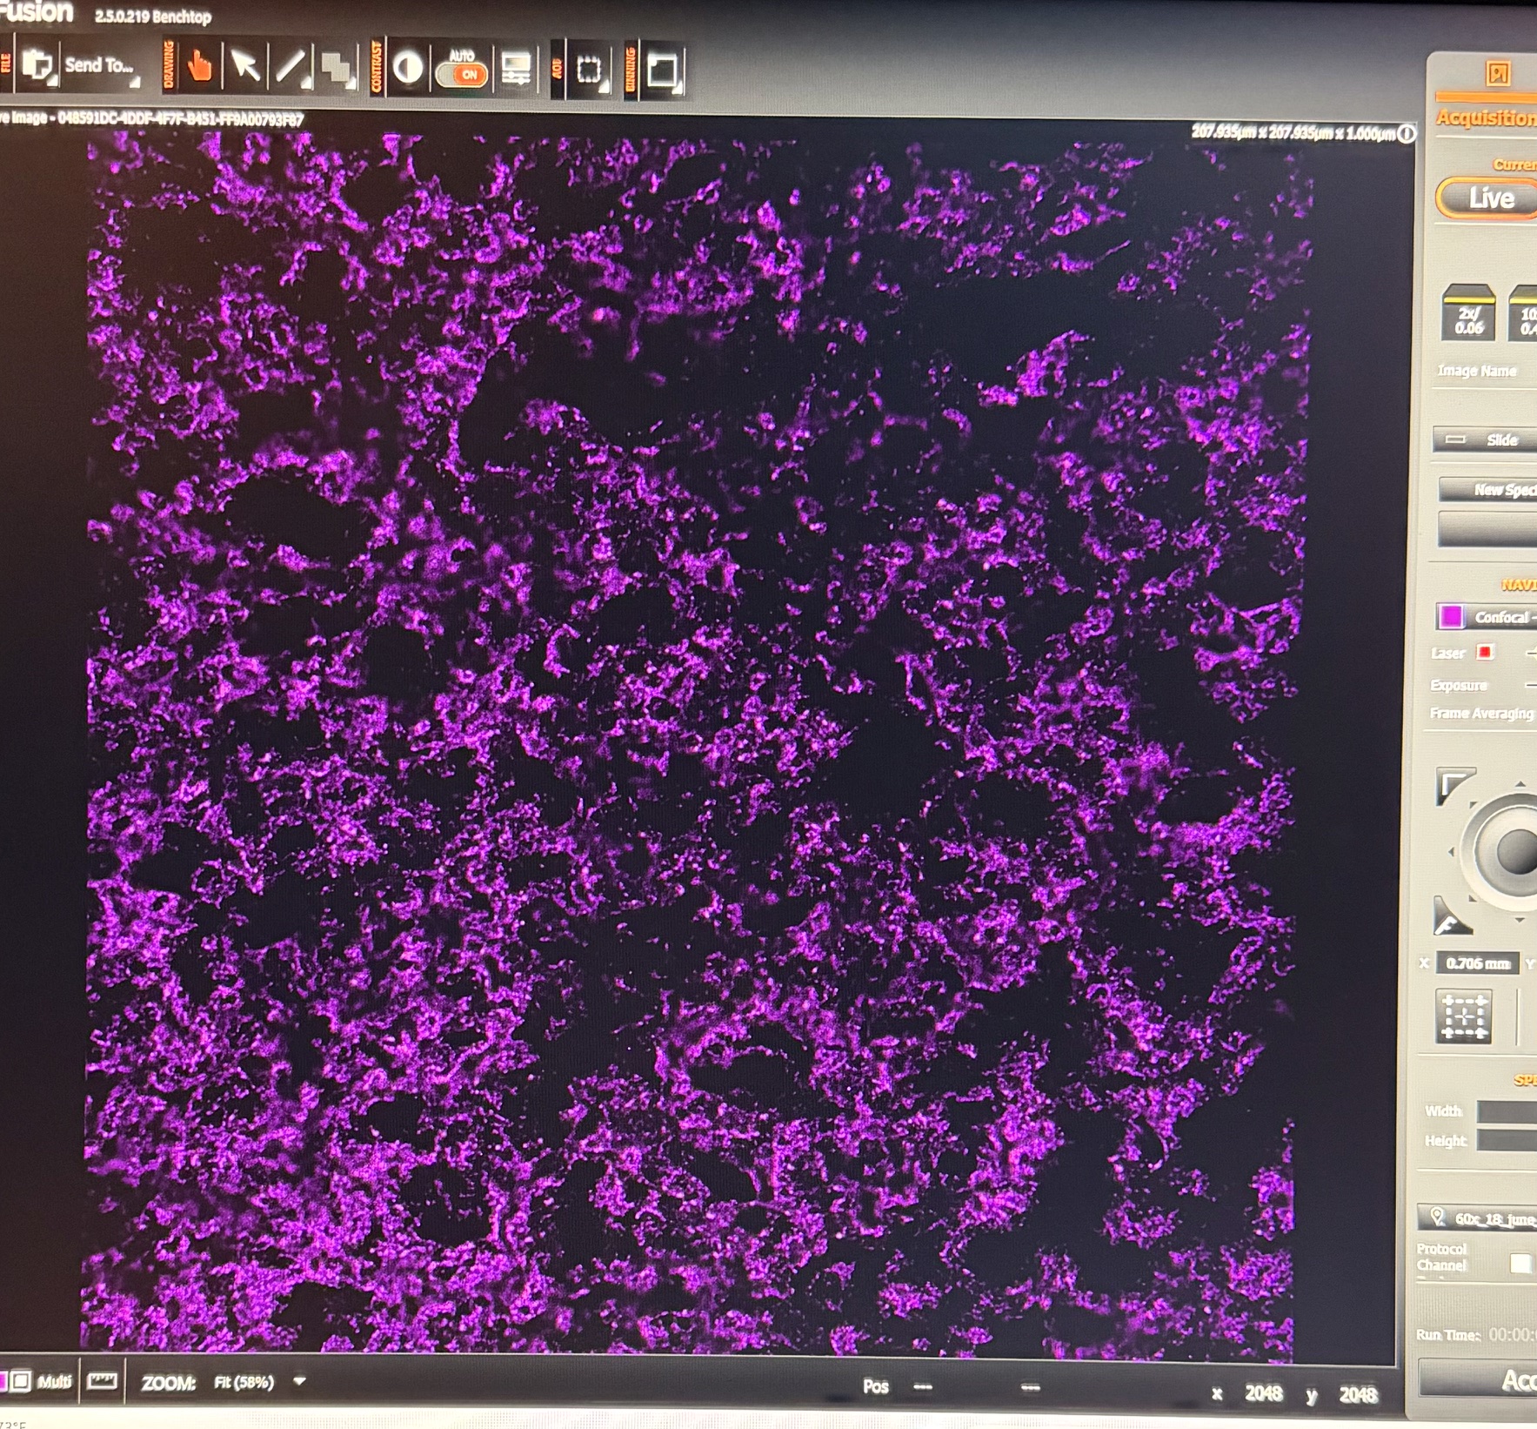
Task: Click the X position 0.706 mm field
Action: coord(1477,963)
